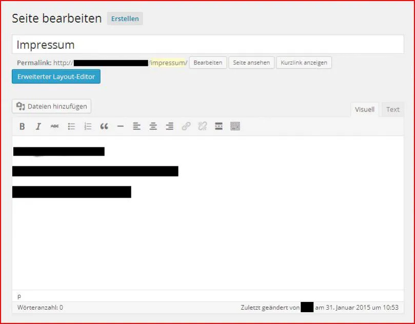Remove link with unlink icon

203,126
